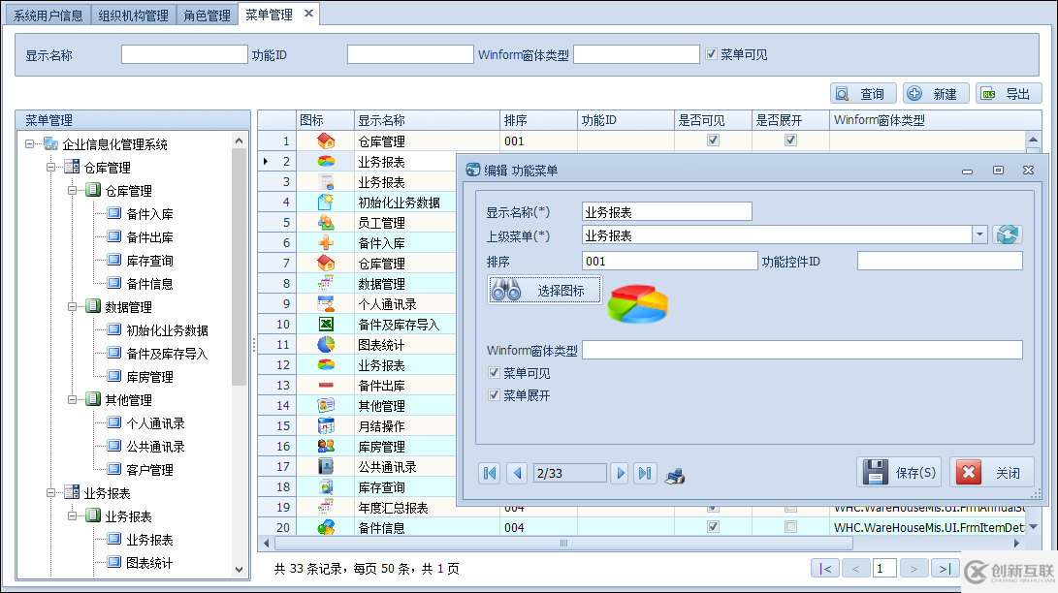Image resolution: width=1058 pixels, height=593 pixels.
Task: Click the pie chart icon in row 2
Action: pyautogui.click(x=326, y=162)
